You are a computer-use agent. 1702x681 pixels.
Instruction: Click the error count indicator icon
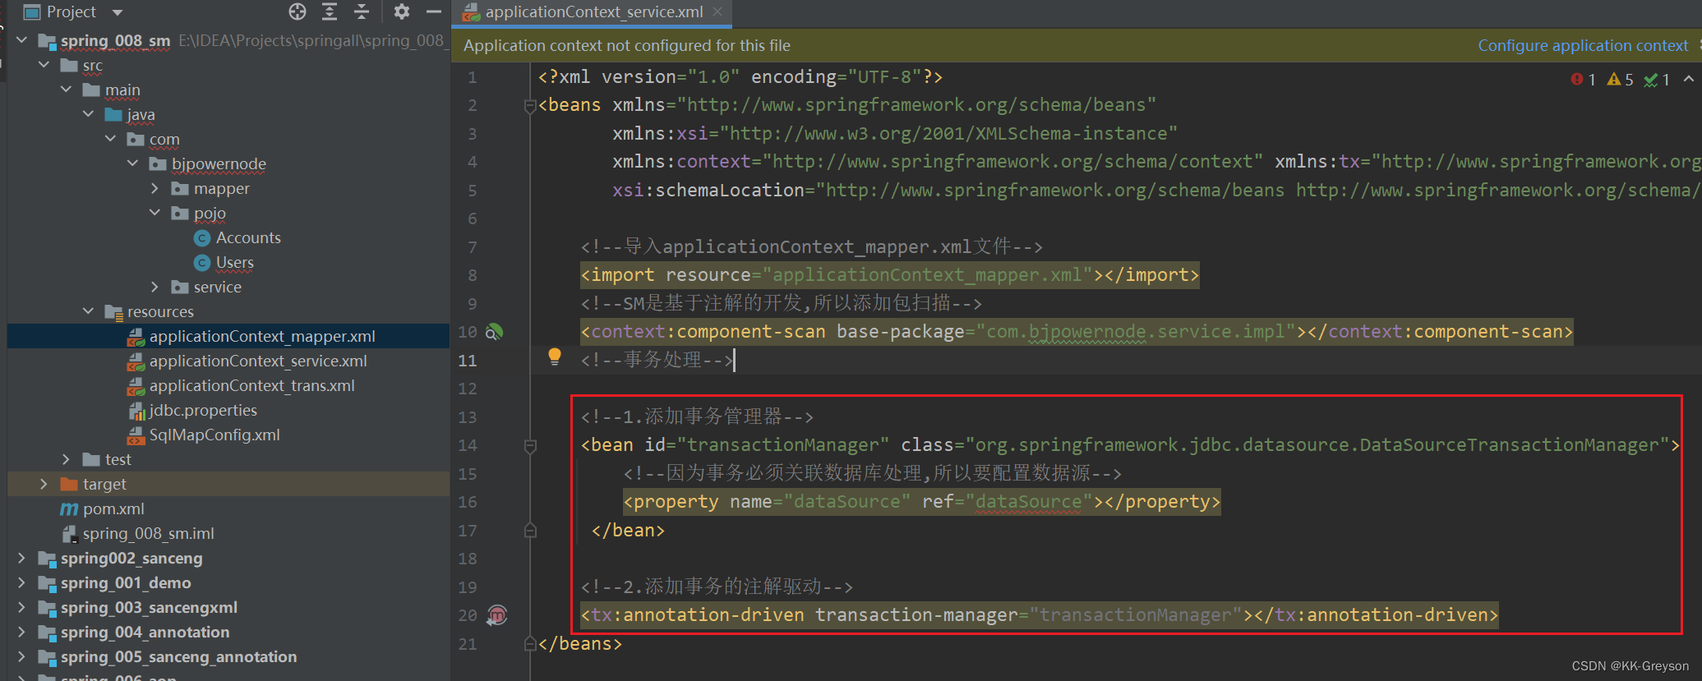1576,80
